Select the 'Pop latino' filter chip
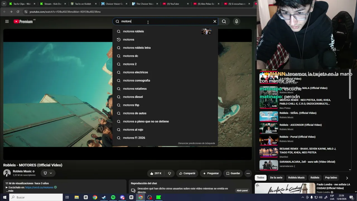This screenshot has height=201, width=357. [331, 178]
